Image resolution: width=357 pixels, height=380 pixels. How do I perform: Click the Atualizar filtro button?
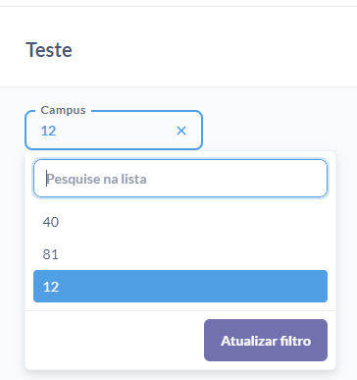[266, 341]
